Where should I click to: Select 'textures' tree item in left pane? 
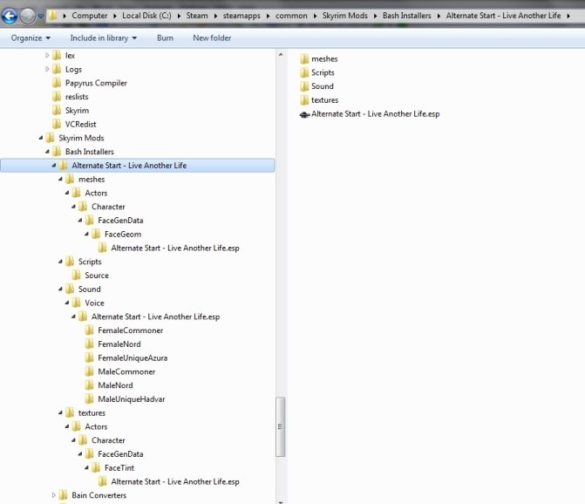point(92,413)
